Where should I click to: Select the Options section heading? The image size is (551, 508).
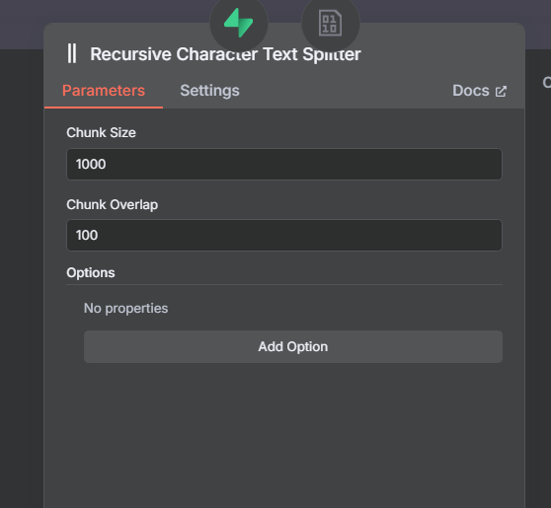click(x=91, y=273)
